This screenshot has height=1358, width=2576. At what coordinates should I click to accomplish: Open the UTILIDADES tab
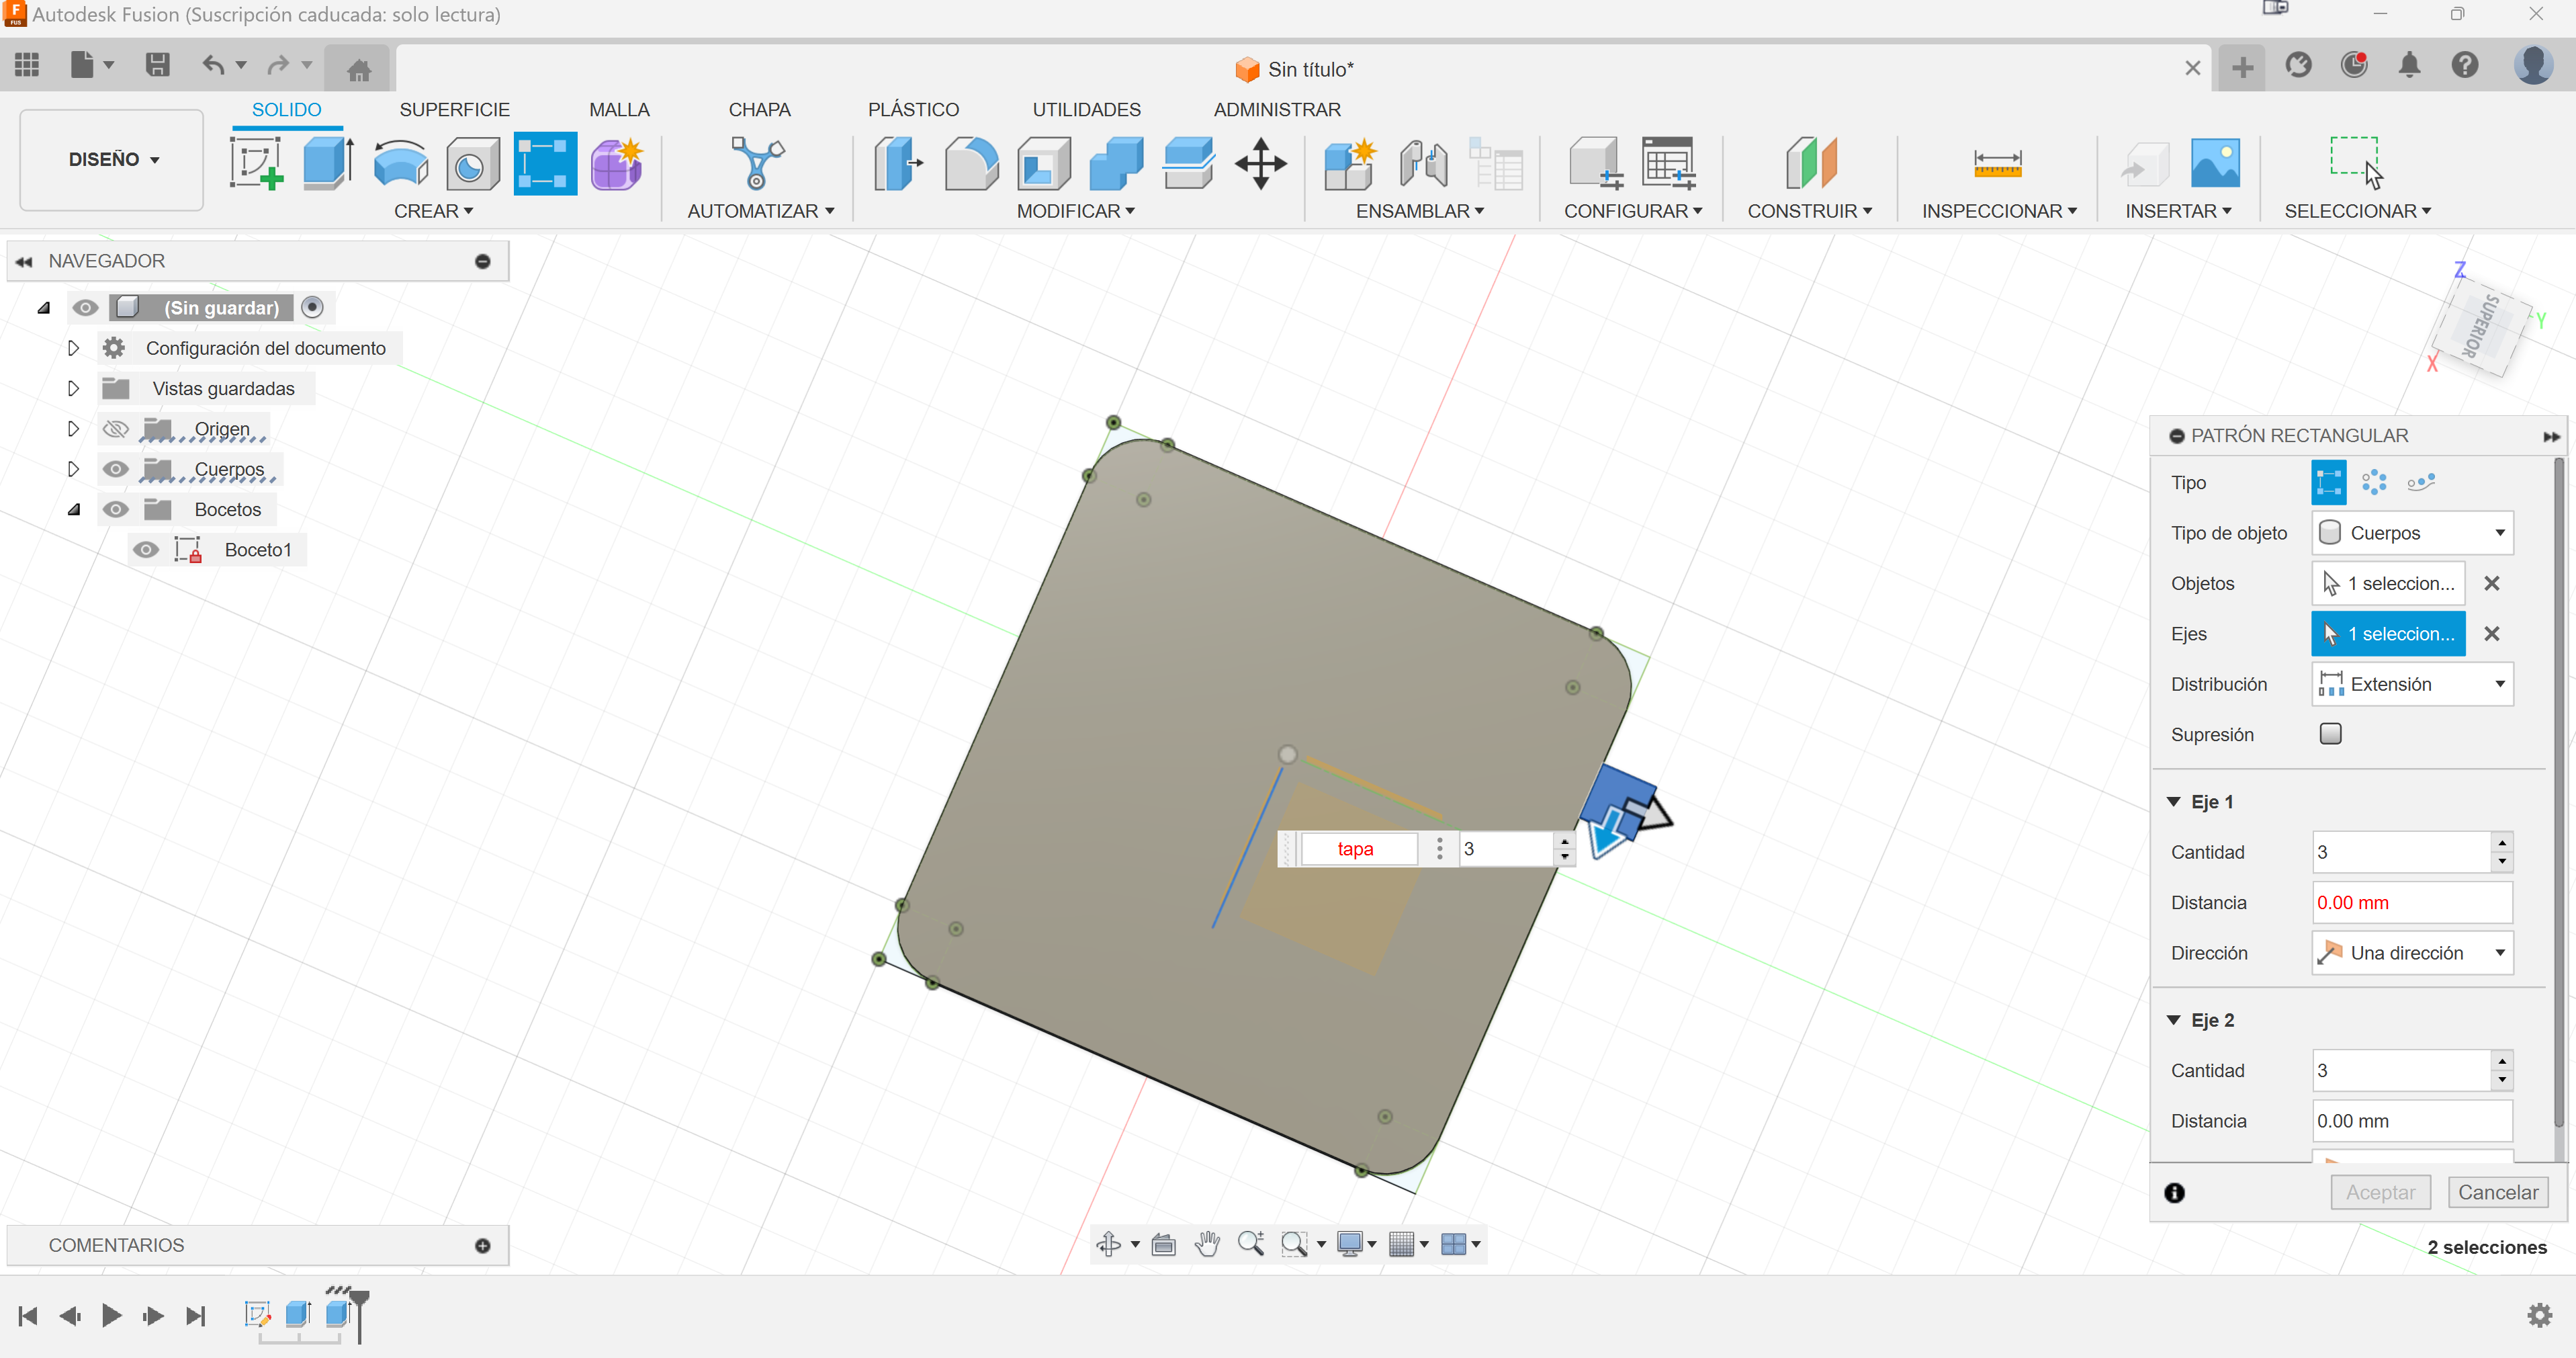click(x=1086, y=110)
